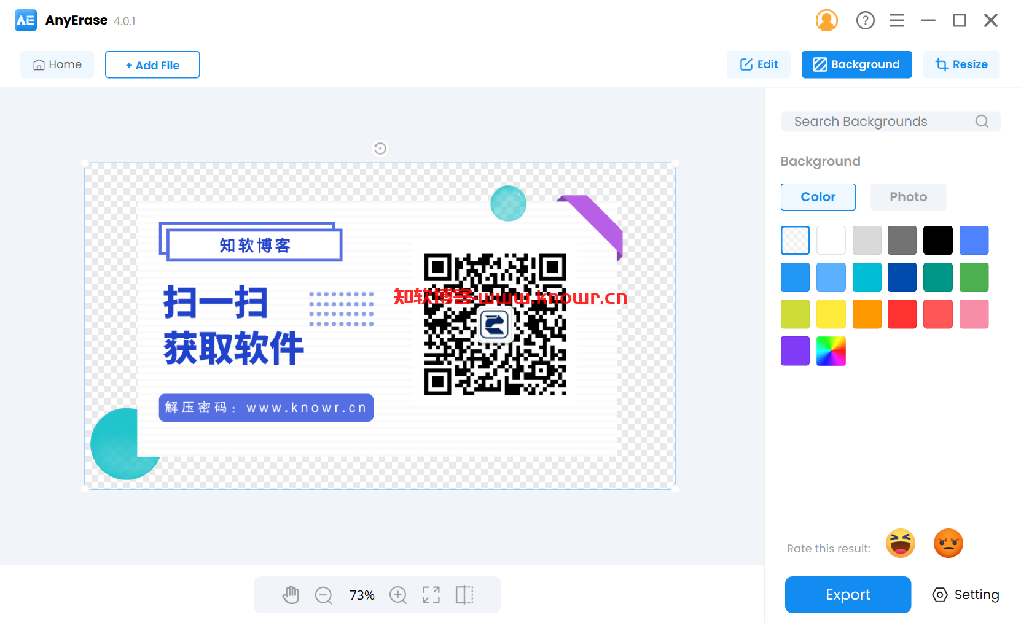
Task: Rate result with angry red emoji
Action: pos(949,543)
